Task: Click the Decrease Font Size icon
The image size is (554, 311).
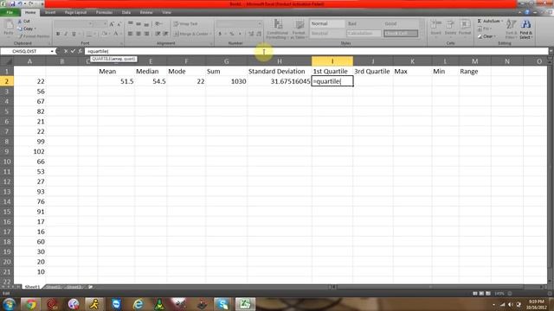Action: (119, 24)
